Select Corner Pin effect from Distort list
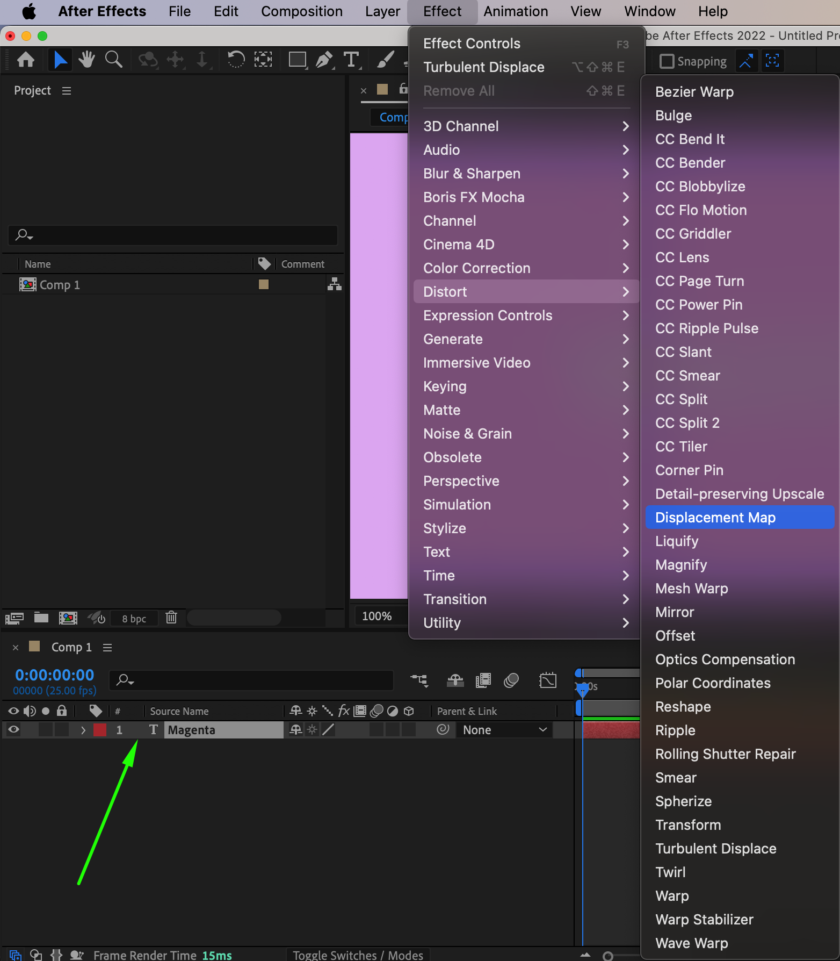This screenshot has height=961, width=840. (740, 470)
